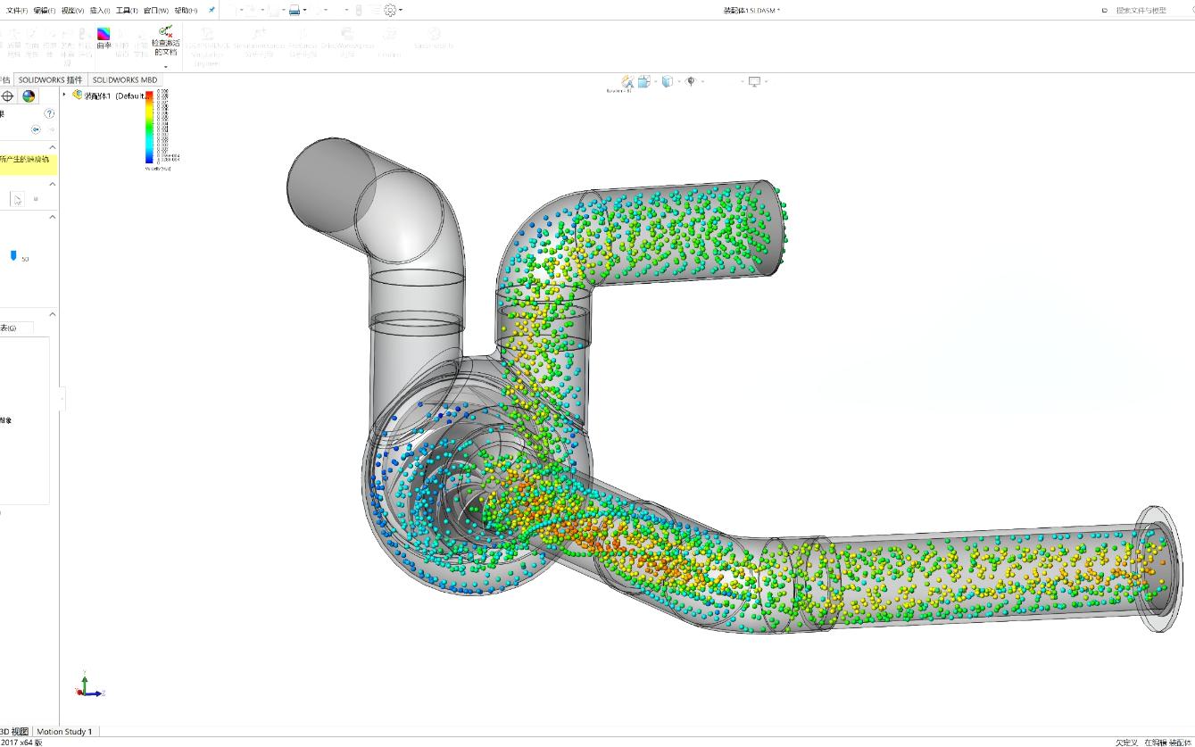Switch to the Motion Study 1 tab

64,731
